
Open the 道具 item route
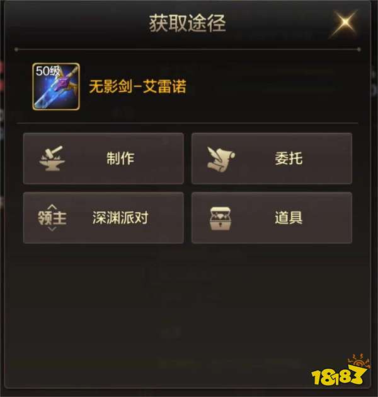(x=272, y=218)
